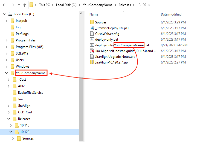197x142 pixels.
Task: Expand the OLD_Cust tree node
Action: click(8, 112)
